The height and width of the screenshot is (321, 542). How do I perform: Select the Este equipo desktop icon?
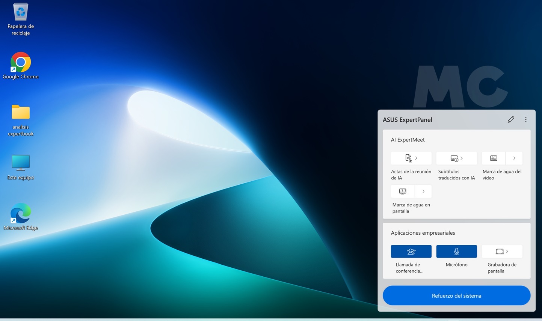21,163
